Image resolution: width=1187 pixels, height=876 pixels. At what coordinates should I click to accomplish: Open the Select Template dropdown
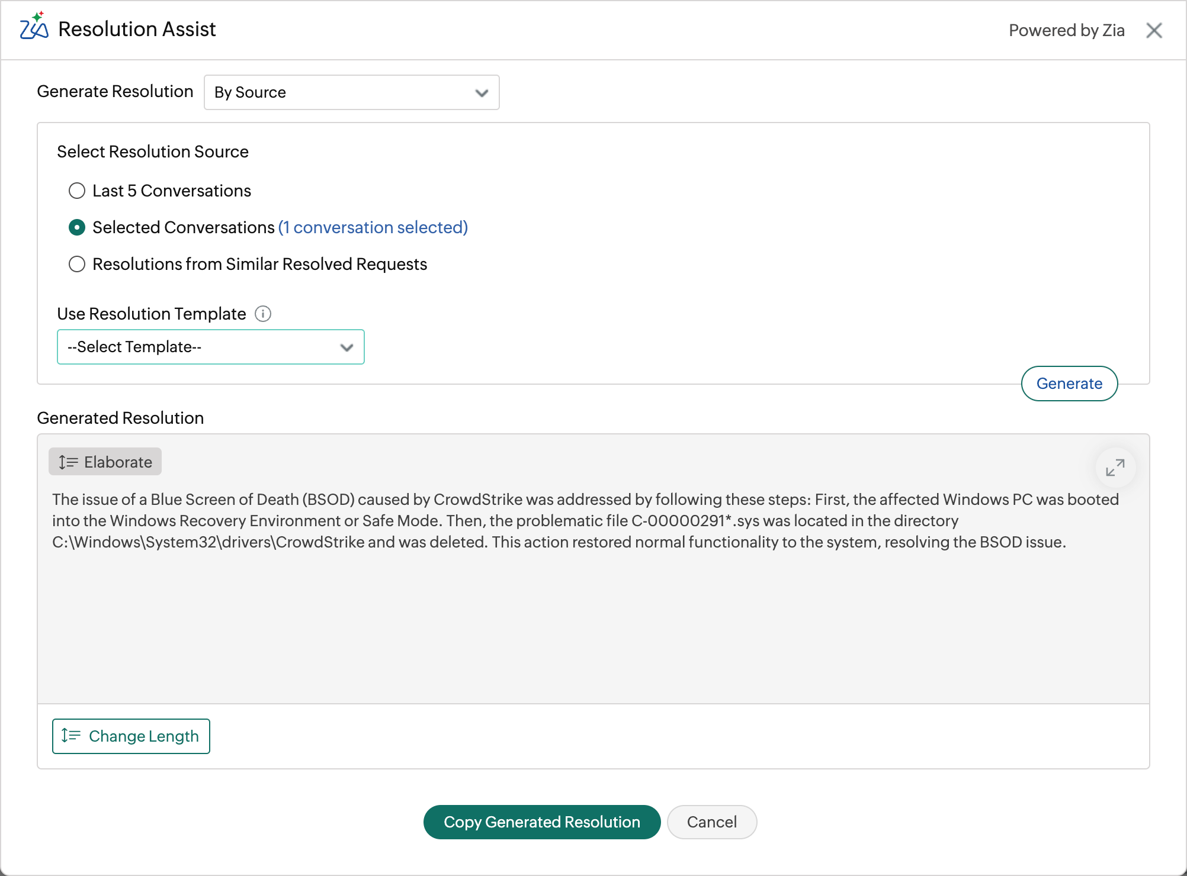[210, 347]
